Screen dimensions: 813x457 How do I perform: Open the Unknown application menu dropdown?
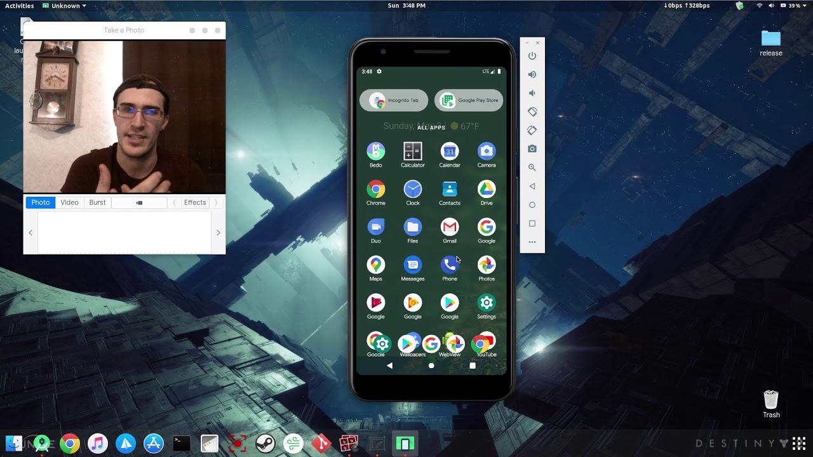[64, 6]
